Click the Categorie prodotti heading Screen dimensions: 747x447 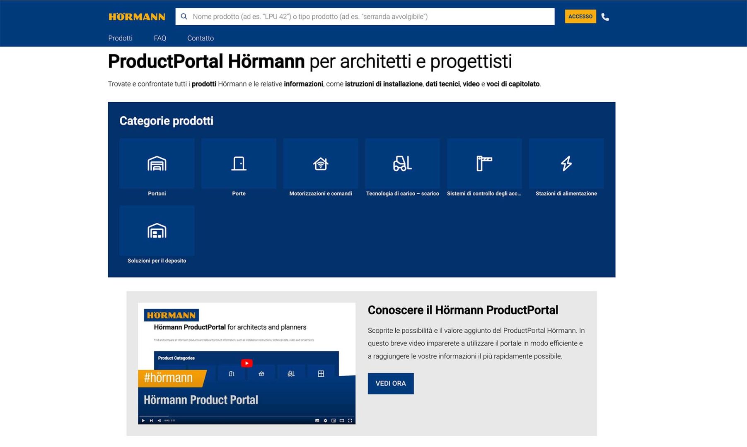167,121
